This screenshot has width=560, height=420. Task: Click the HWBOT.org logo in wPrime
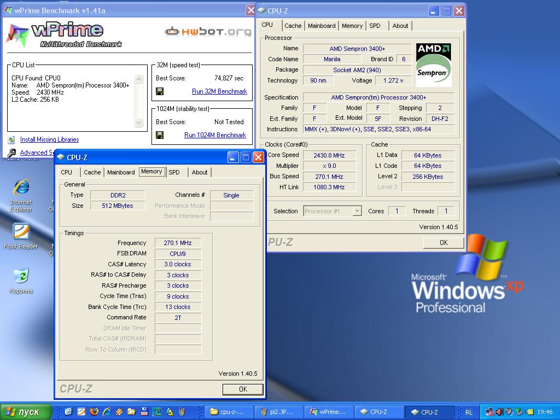click(208, 32)
